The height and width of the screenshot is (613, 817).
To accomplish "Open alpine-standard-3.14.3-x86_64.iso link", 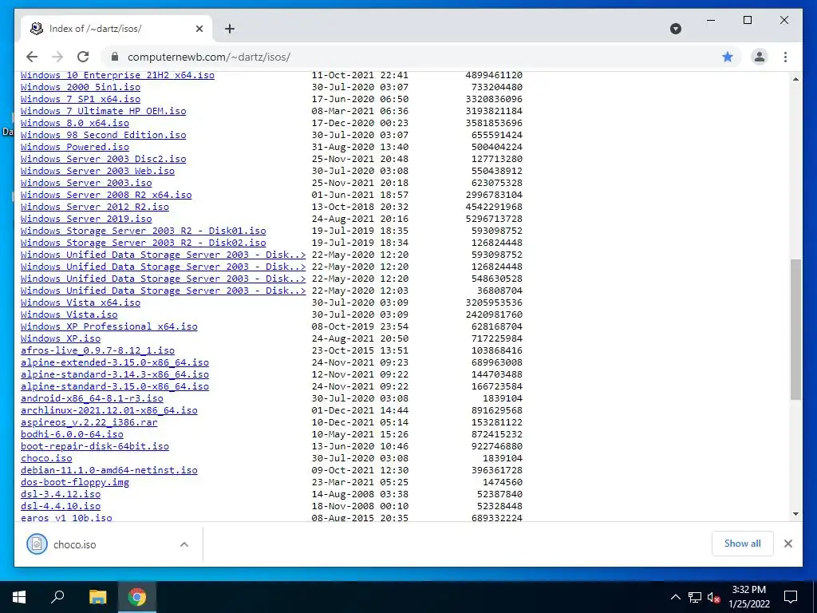I will pyautogui.click(x=115, y=375).
